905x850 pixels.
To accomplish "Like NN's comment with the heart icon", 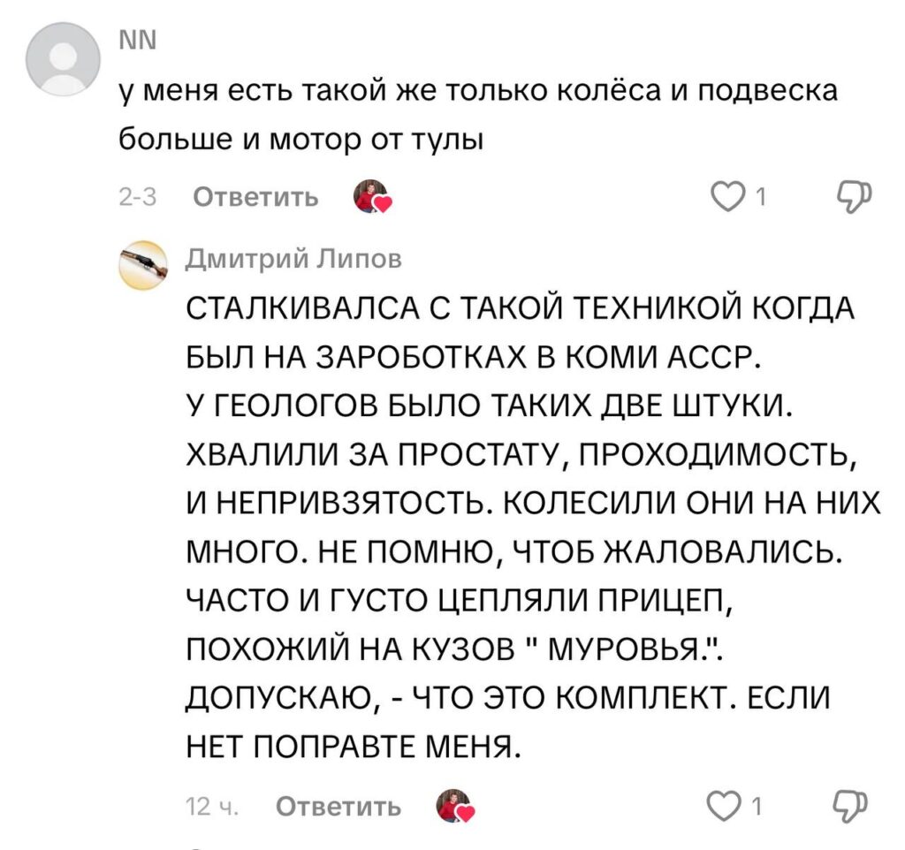I will tap(727, 198).
